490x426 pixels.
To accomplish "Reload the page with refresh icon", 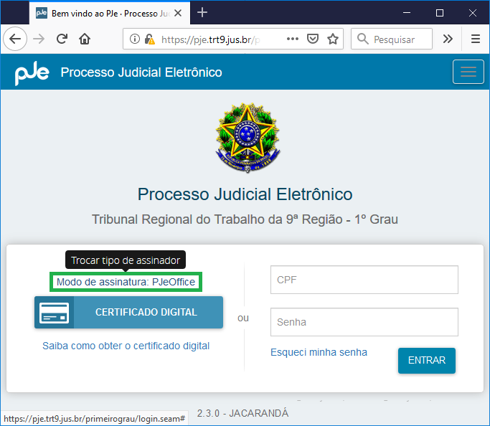I will (62, 39).
